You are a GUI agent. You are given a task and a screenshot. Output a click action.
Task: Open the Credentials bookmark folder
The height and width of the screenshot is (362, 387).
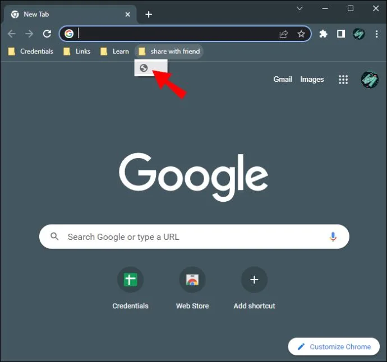(x=31, y=52)
